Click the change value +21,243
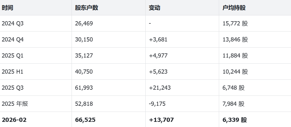This screenshot has width=291, height=127. 160,87
